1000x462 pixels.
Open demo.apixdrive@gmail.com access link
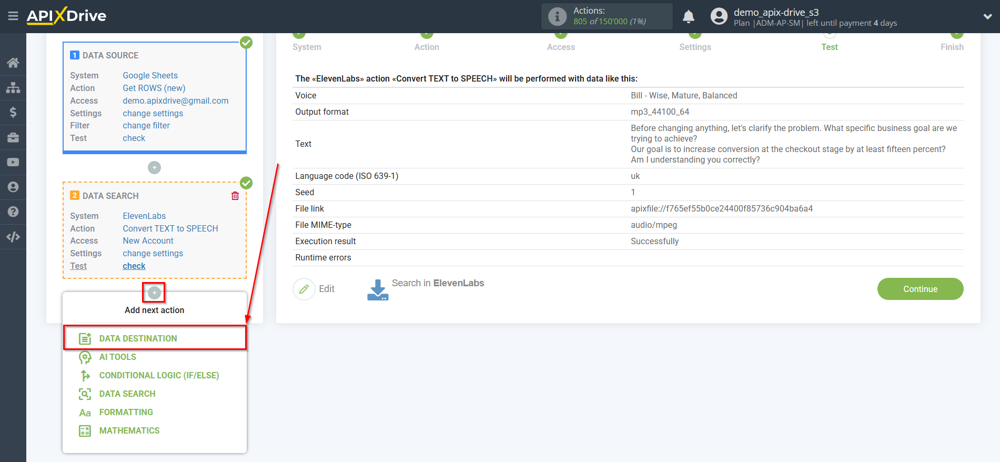(x=176, y=101)
